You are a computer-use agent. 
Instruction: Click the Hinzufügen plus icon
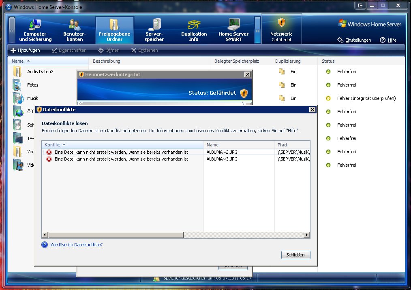[x=14, y=50]
